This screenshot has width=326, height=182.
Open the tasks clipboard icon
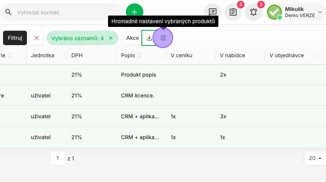point(233,12)
